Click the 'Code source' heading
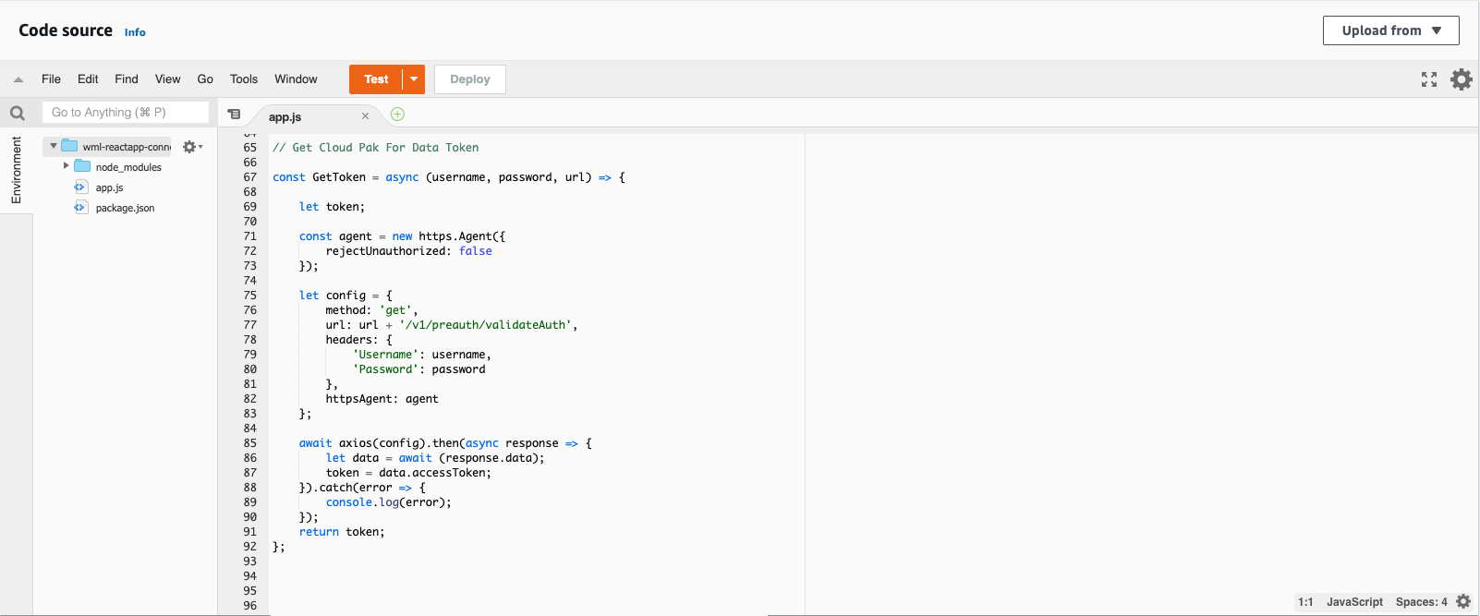The height and width of the screenshot is (616, 1480). click(66, 30)
